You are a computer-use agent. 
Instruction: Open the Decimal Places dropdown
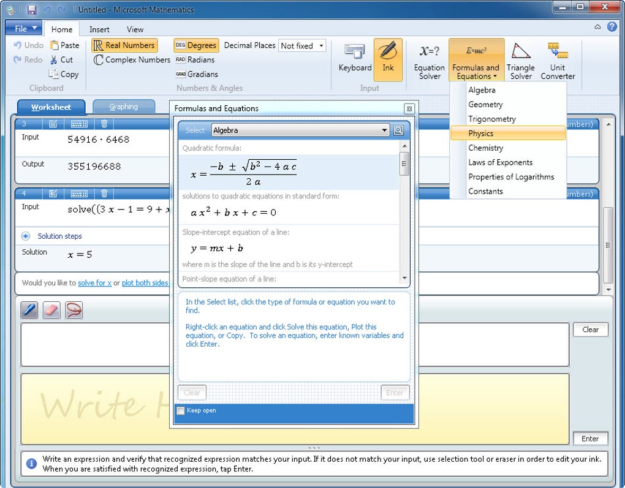click(x=303, y=46)
